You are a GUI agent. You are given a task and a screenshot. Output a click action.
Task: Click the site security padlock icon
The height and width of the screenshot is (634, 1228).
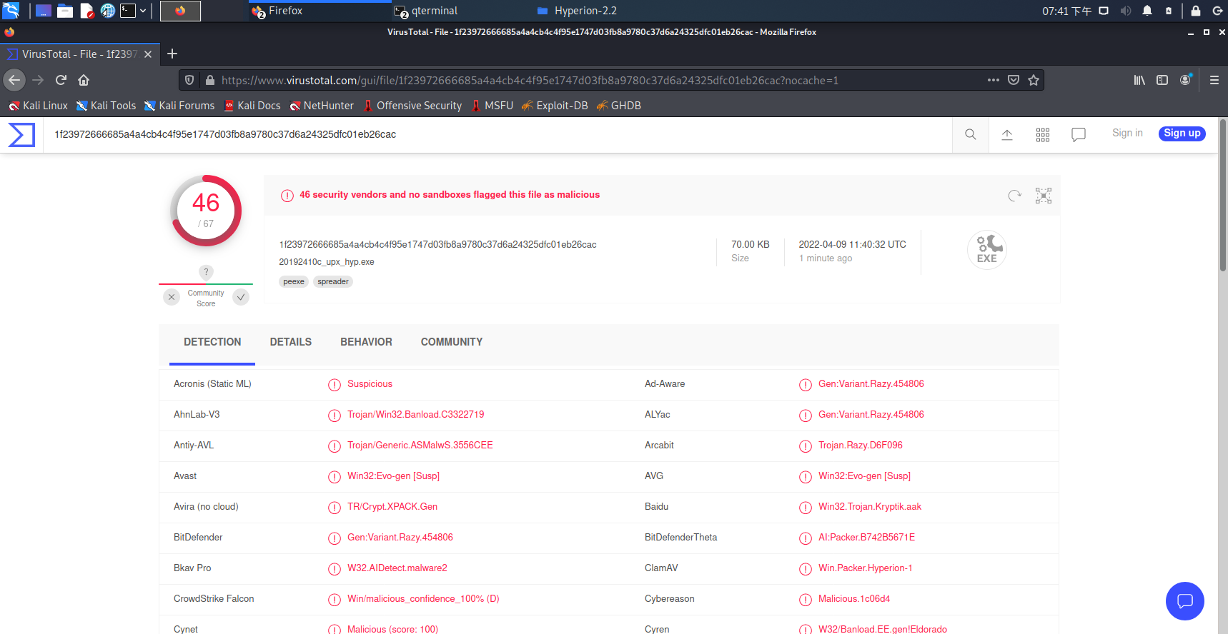pos(210,80)
